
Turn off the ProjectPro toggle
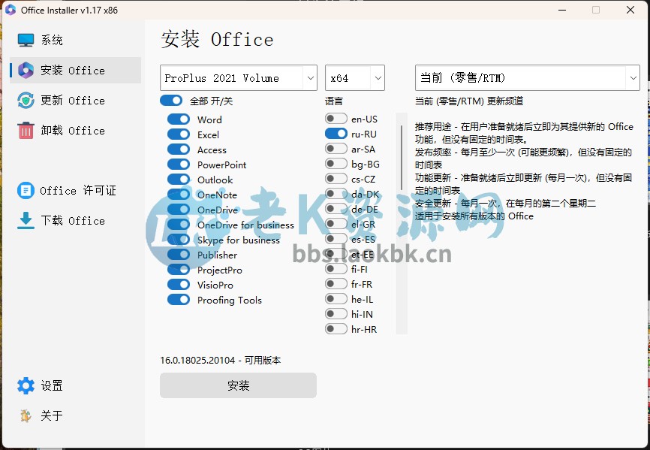[x=179, y=270]
